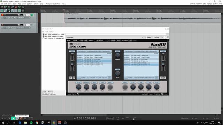Toggle the Ignite Emissary VST checkbox
223x125 pixels.
point(44,34)
